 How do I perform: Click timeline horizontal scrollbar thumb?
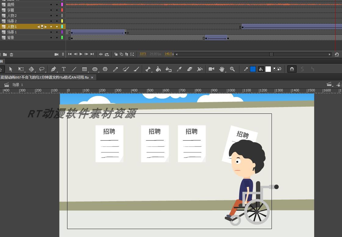point(271,54)
